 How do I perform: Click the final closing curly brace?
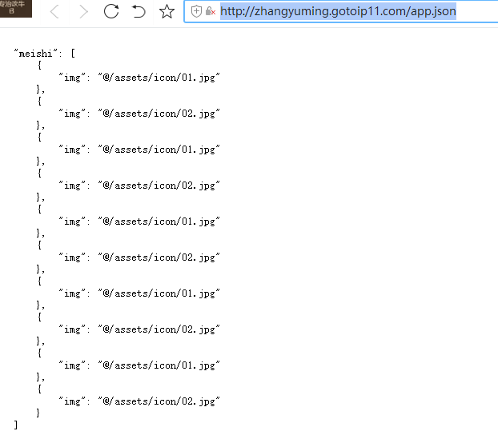pyautogui.click(x=38, y=413)
